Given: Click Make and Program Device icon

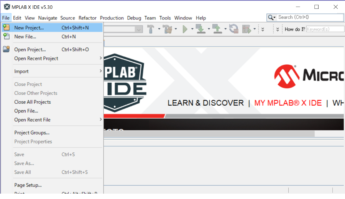Looking at the screenshot, I should point(200,29).
